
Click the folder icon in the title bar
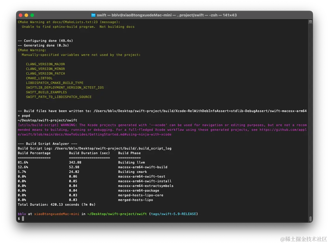tap(93, 15)
